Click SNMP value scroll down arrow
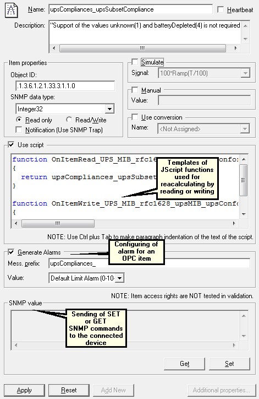This screenshot has width=259, height=399. [244, 336]
